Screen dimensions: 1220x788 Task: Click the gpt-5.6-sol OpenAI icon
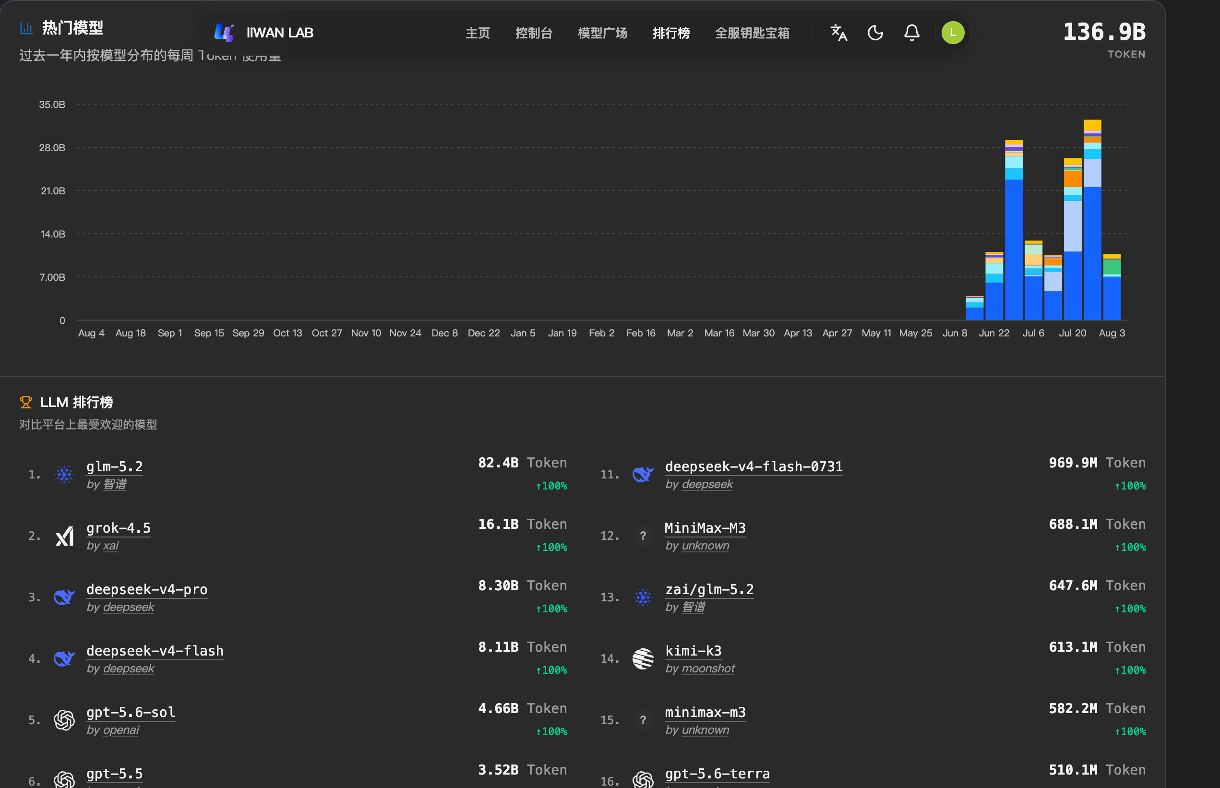point(64,720)
